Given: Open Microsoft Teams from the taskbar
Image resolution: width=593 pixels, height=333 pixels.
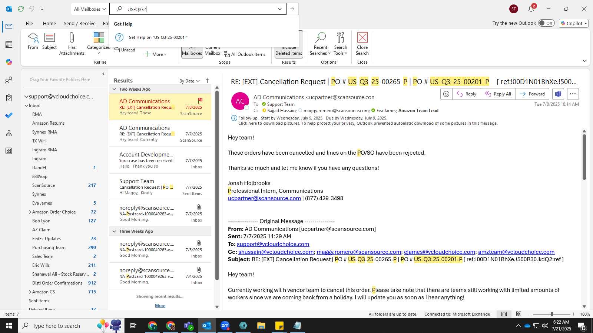Looking at the screenshot, I should pyautogui.click(x=189, y=326).
